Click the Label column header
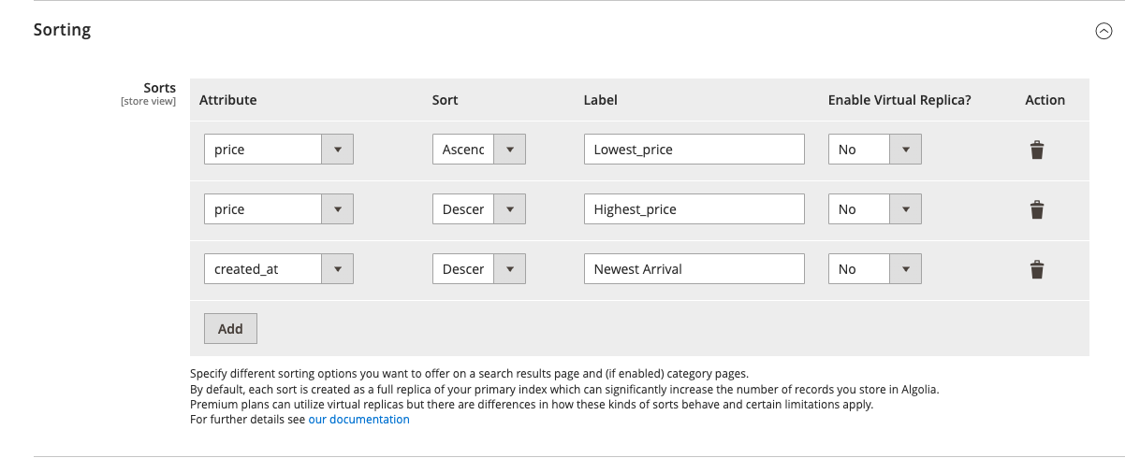 (x=601, y=100)
